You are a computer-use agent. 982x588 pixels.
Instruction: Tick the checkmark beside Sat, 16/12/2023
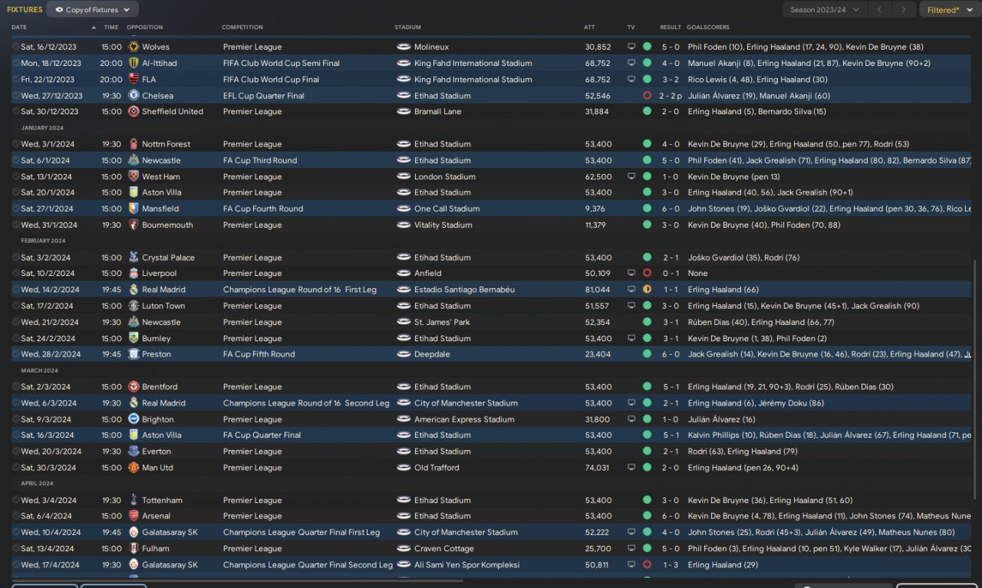pos(16,48)
